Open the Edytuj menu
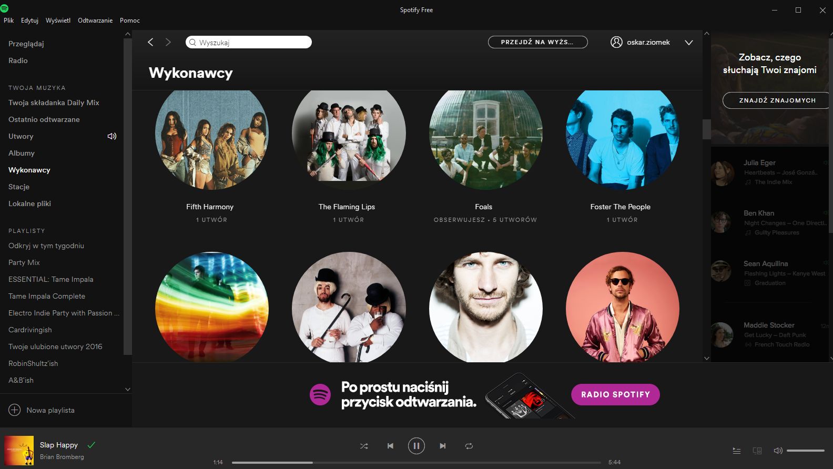 coord(29,21)
